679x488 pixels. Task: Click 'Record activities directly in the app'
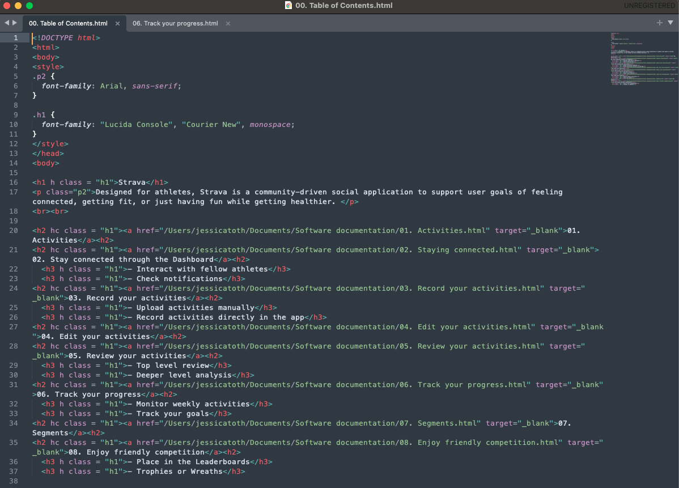(x=220, y=317)
